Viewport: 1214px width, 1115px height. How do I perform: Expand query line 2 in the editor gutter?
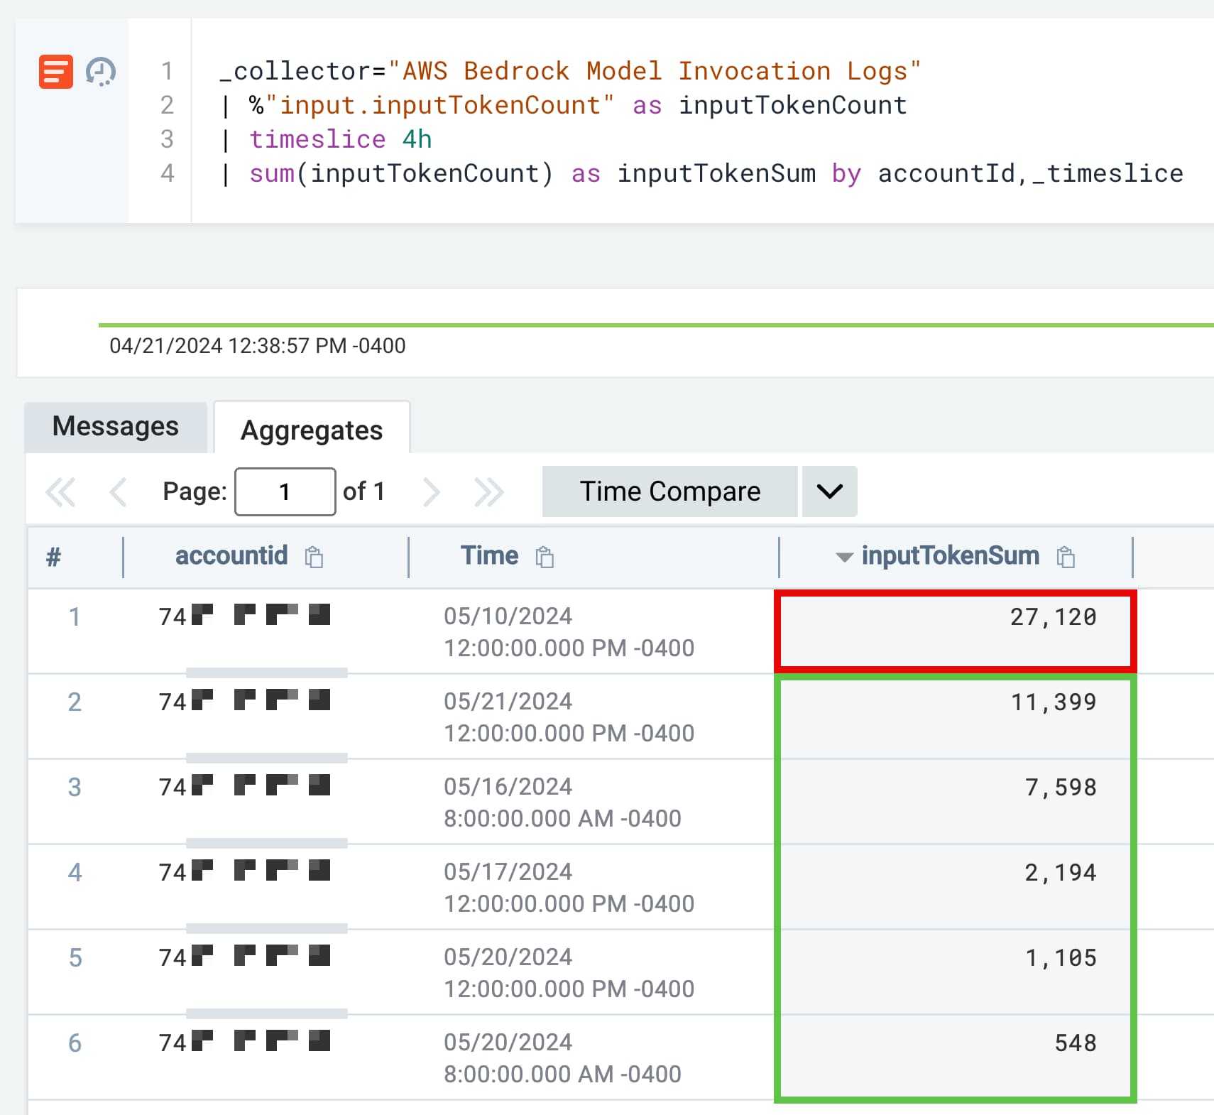tap(168, 104)
